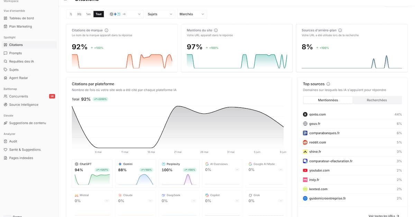Click the gouv.fr globe icon

tap(305, 124)
